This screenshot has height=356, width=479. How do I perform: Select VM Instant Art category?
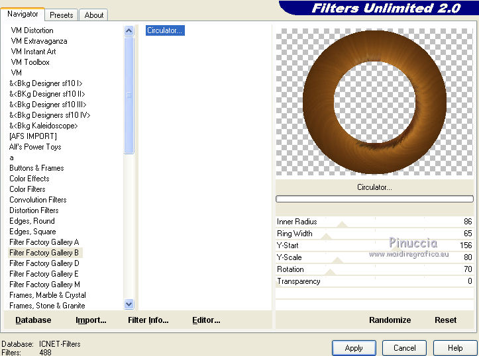pos(33,52)
